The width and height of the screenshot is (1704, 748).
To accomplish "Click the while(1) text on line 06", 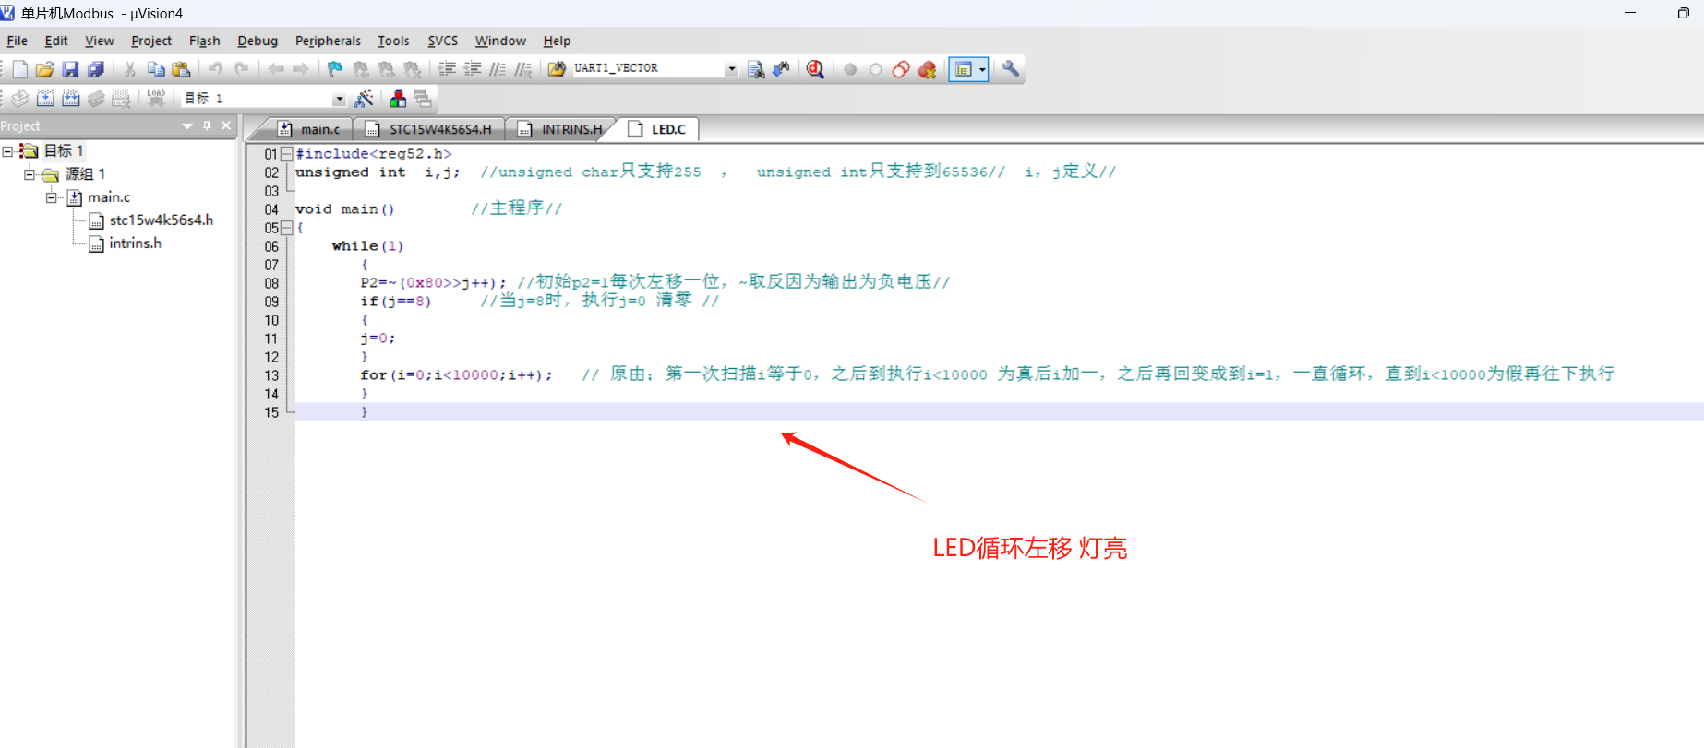I will pyautogui.click(x=367, y=246).
